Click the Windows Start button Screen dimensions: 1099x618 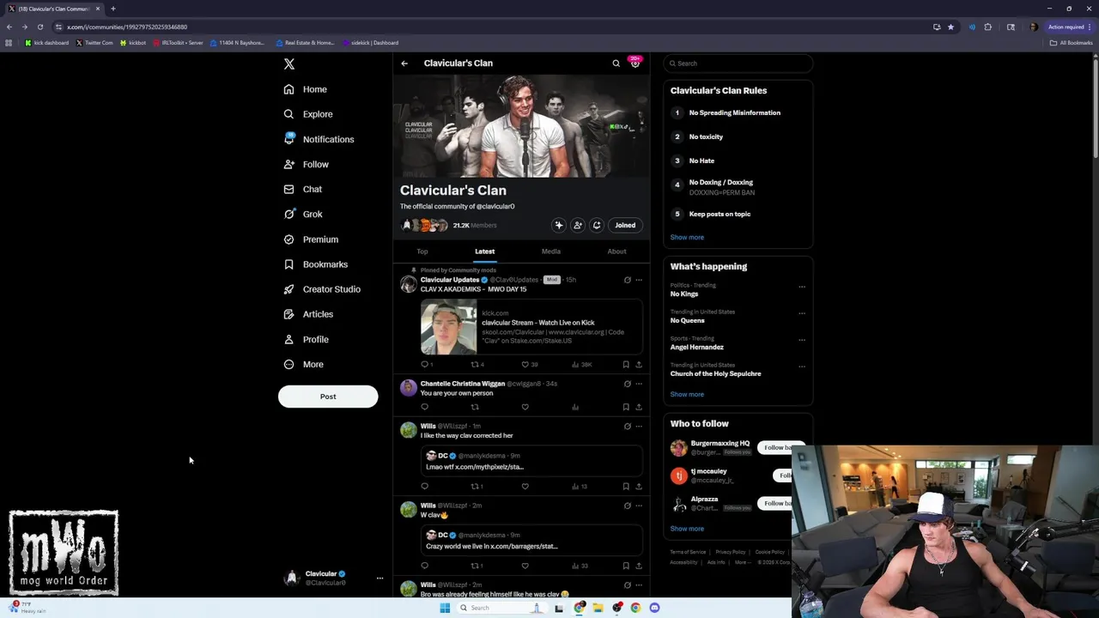(445, 608)
